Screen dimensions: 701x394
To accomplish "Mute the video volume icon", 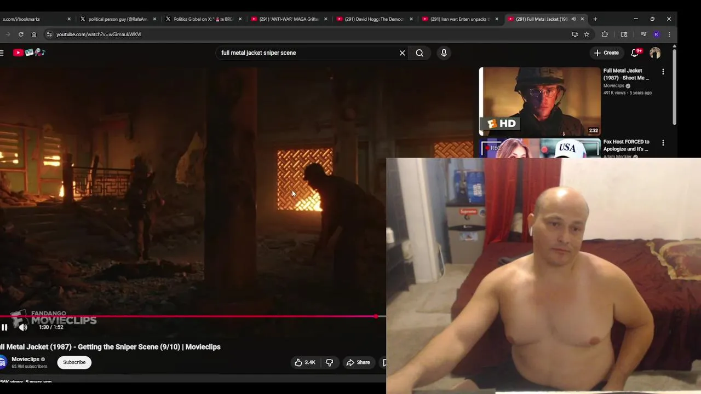I will coord(23,327).
